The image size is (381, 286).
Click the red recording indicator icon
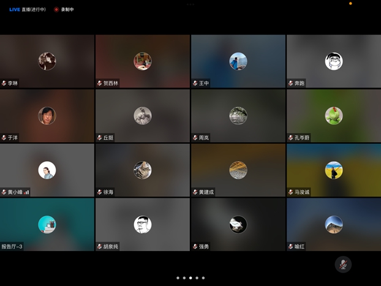click(x=56, y=9)
